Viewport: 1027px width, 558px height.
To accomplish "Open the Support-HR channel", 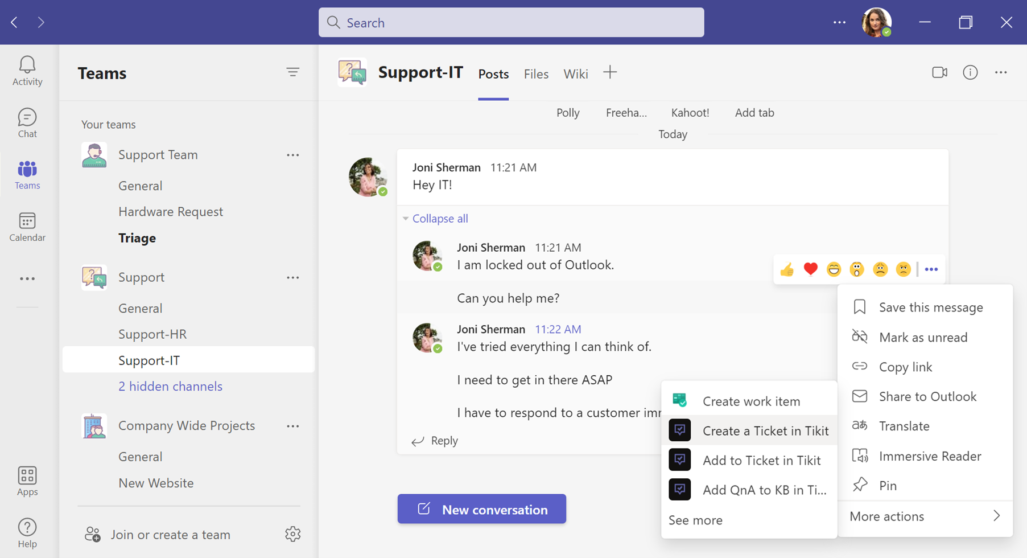I will tap(152, 334).
